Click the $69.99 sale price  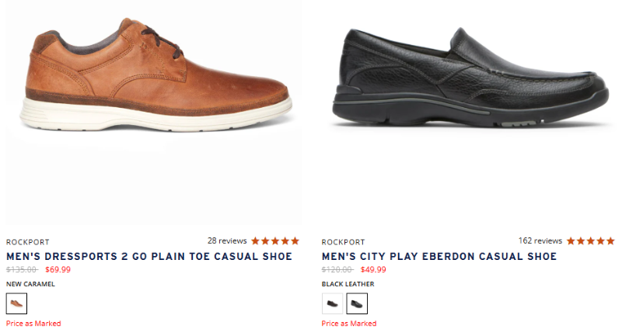58,270
